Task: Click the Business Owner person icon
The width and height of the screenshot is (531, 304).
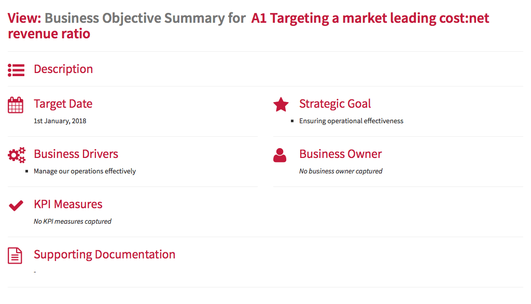Action: point(280,155)
